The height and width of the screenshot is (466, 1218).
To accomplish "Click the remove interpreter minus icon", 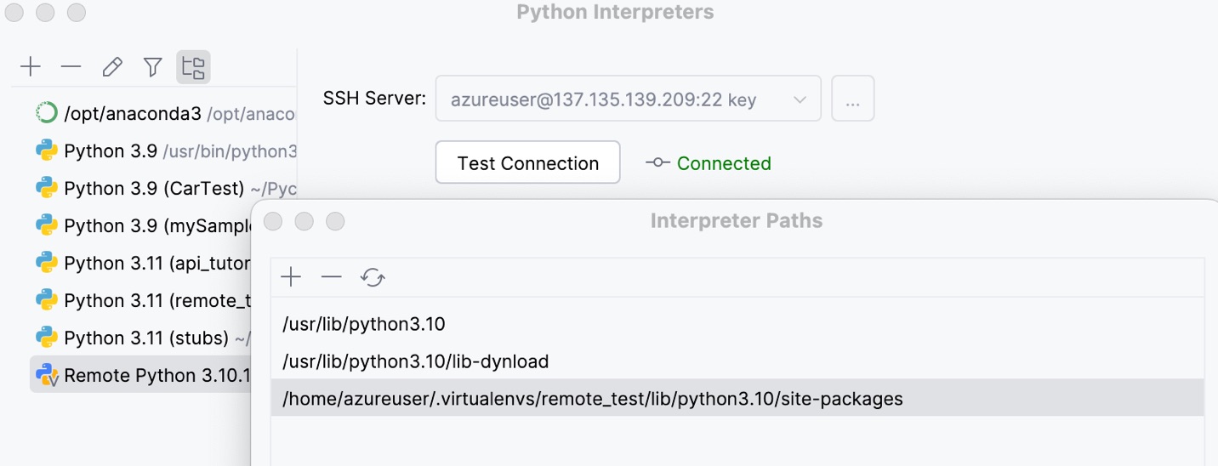I will (71, 67).
